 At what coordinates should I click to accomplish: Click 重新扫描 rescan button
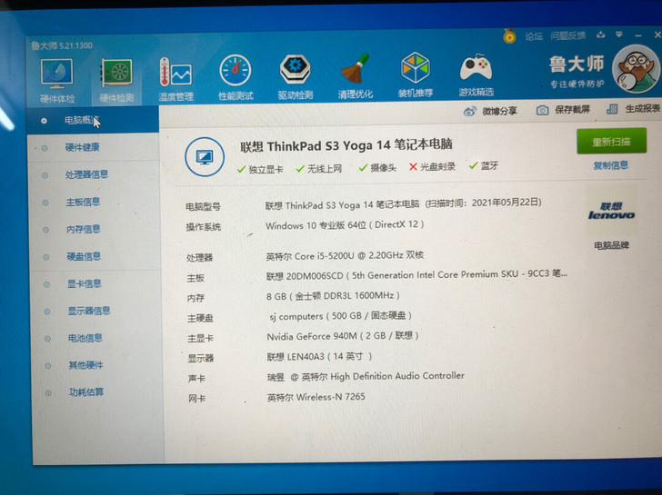(x=611, y=142)
